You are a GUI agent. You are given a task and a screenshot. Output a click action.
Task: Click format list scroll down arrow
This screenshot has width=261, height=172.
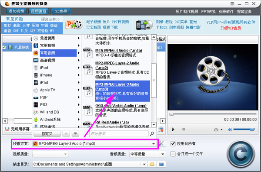point(154,124)
